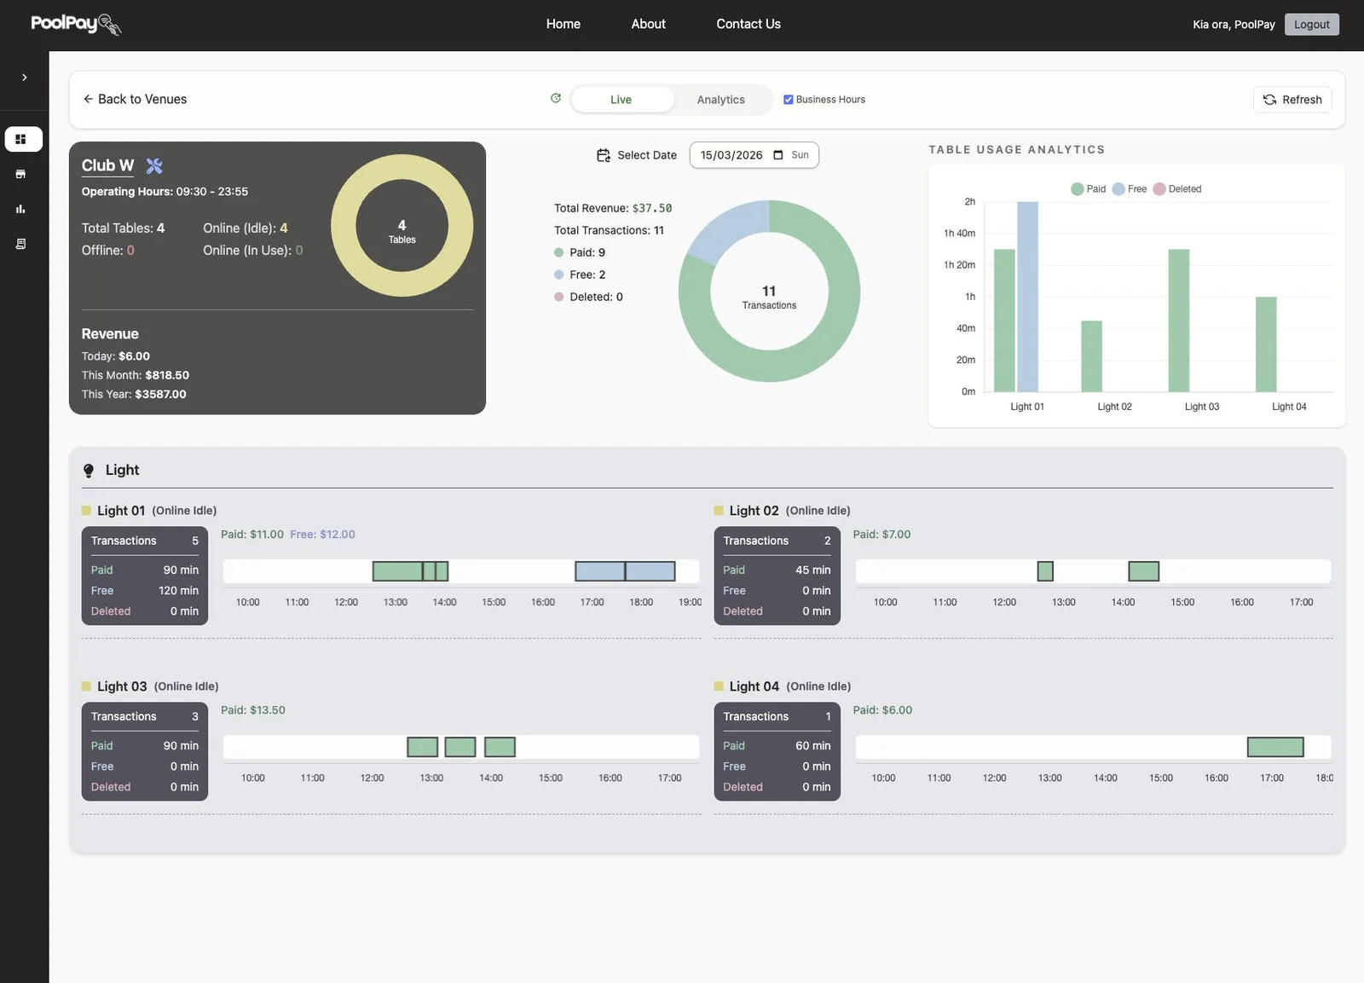The width and height of the screenshot is (1364, 983).
Task: Open the receipt transactions sidebar icon
Action: pyautogui.click(x=20, y=244)
